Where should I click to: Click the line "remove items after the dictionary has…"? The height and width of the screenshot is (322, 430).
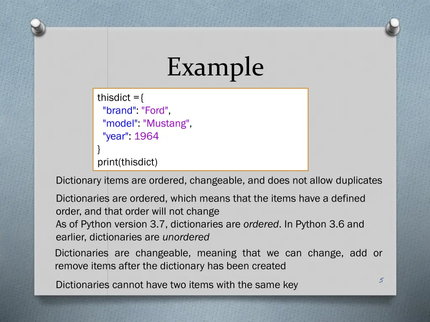pyautogui.click(x=170, y=266)
